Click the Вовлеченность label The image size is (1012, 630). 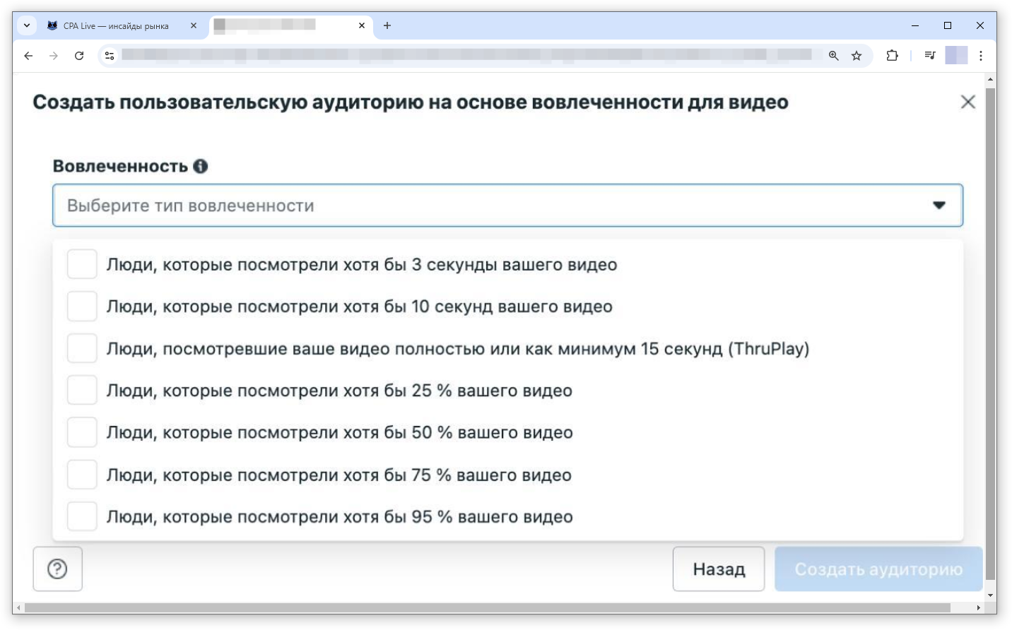[120, 166]
